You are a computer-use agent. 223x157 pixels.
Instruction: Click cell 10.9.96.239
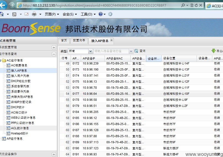(x=90, y=63)
